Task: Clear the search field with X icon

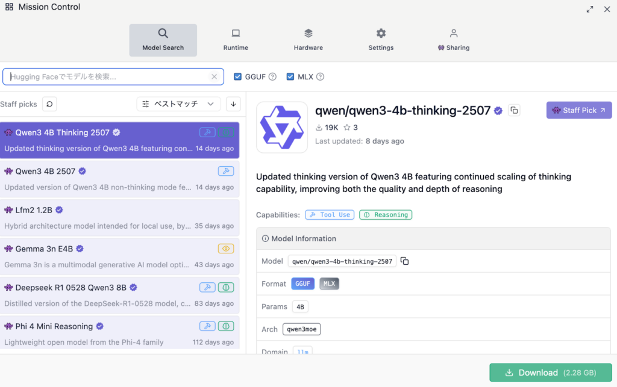Action: (214, 76)
